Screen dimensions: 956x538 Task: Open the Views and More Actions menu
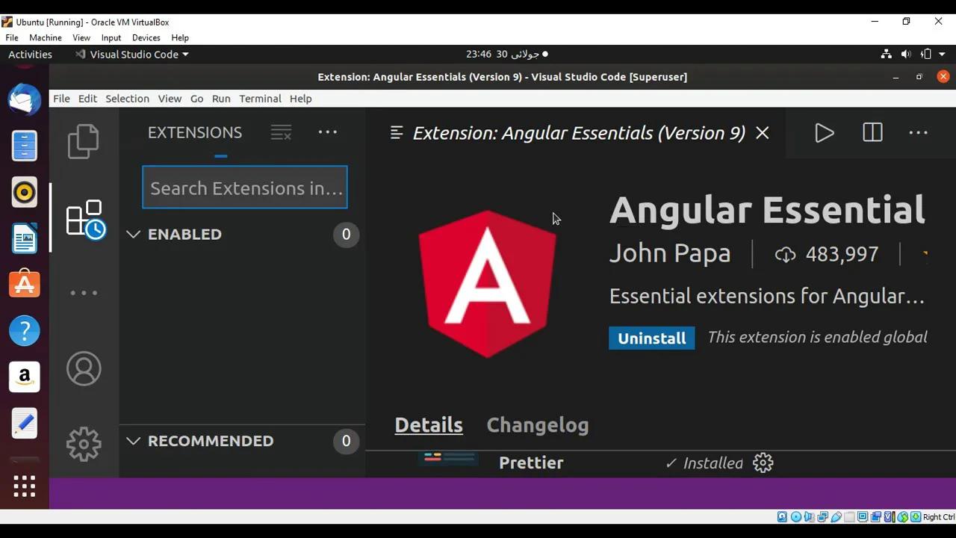pyautogui.click(x=327, y=132)
